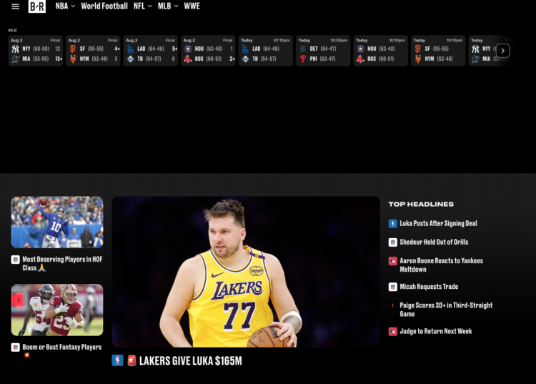The height and width of the screenshot is (384, 536).
Task: Open the hamburger menu icon
Action: coord(16,6)
